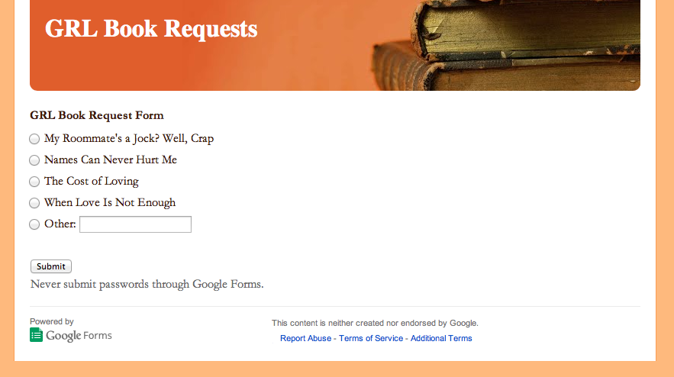Click the green Google Forms icon
Image resolution: width=674 pixels, height=377 pixels.
click(36, 335)
